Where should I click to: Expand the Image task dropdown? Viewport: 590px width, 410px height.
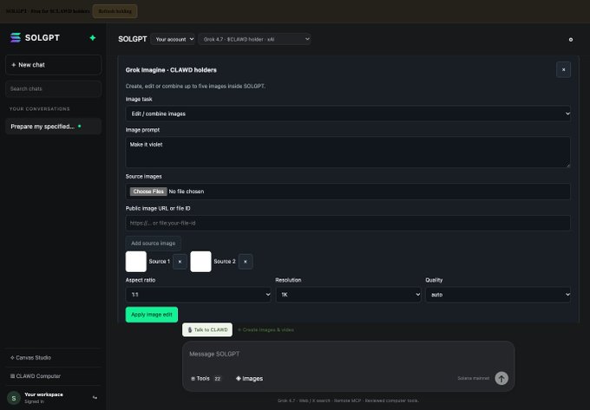pyautogui.click(x=348, y=114)
